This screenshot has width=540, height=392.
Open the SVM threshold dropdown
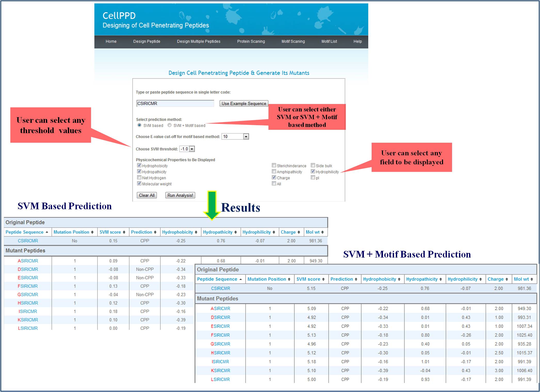tap(192, 149)
